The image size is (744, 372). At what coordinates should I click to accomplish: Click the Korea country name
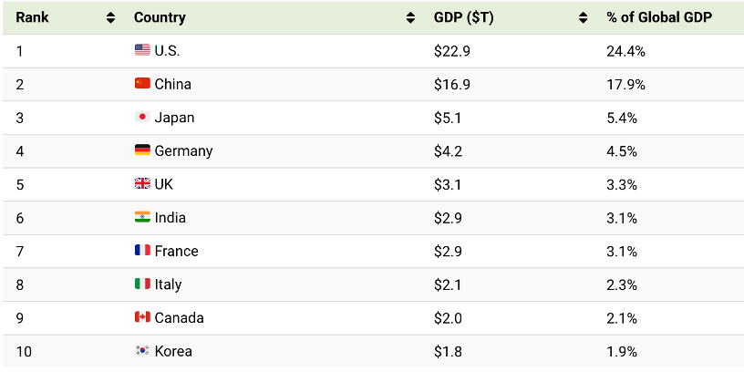(x=173, y=351)
